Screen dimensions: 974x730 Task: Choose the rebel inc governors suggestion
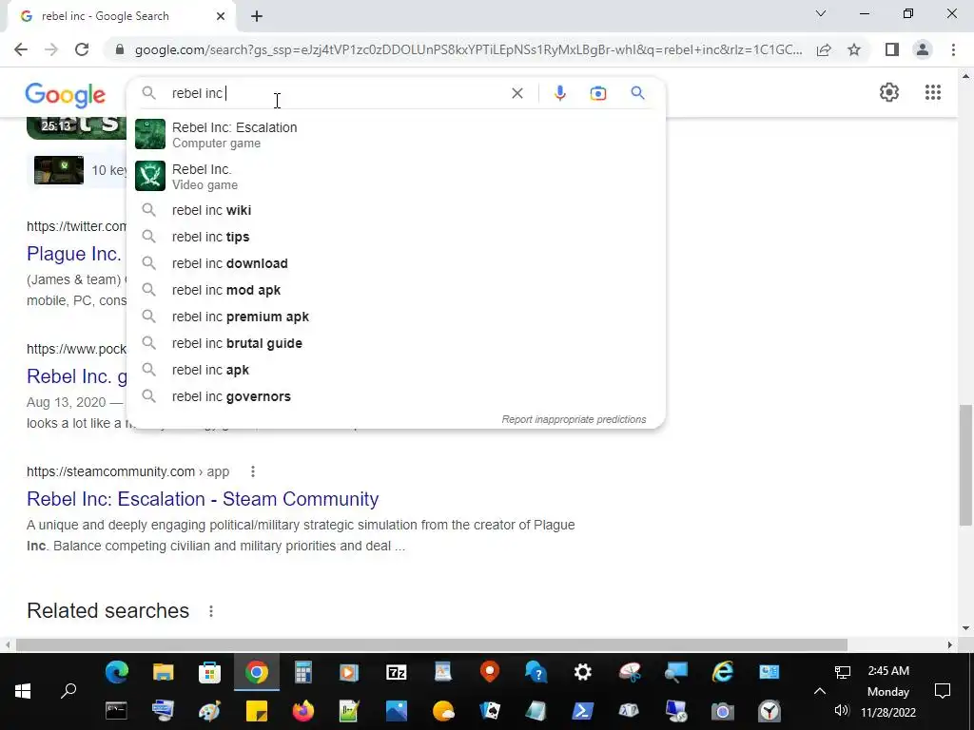[396, 396]
